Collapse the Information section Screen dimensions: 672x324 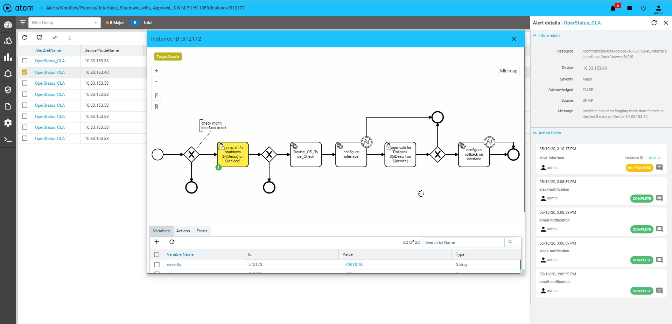tap(546, 35)
